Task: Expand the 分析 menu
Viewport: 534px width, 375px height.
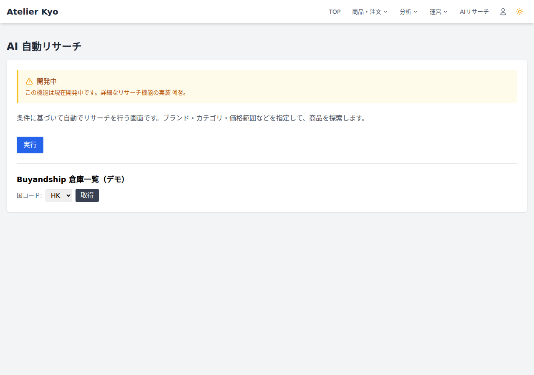Action: coord(408,12)
